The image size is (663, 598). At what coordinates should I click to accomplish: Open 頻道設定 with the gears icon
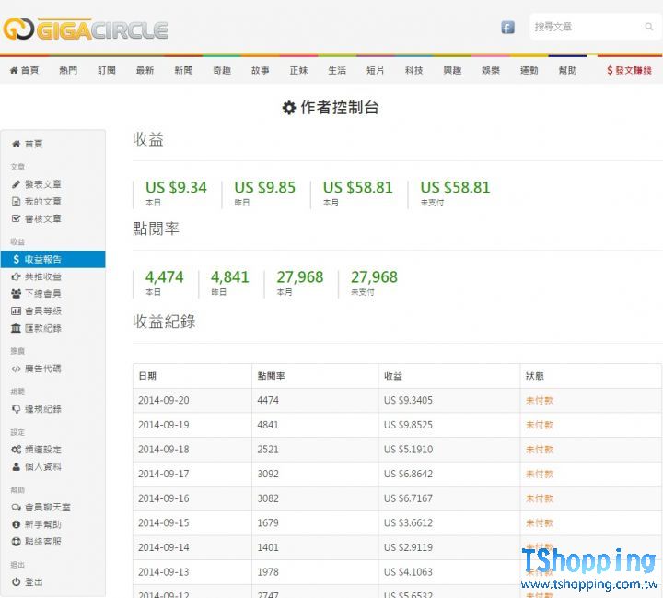[42, 450]
